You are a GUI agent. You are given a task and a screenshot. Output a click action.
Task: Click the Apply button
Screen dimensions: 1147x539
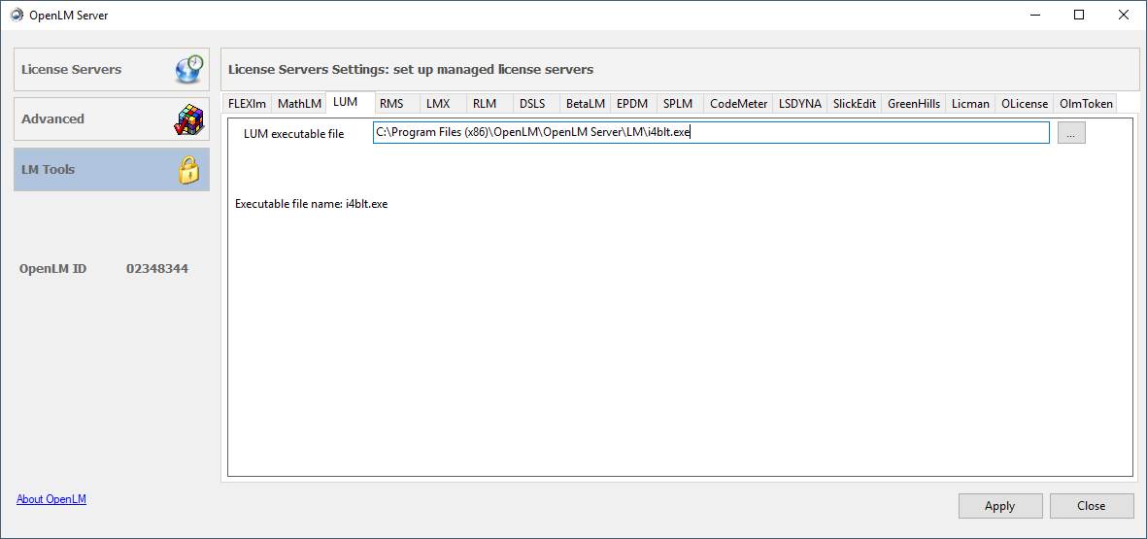coord(999,506)
